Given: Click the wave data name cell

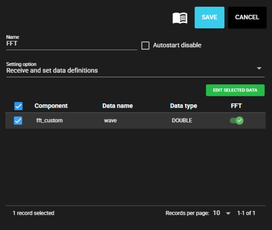Looking at the screenshot, I should pos(110,121).
